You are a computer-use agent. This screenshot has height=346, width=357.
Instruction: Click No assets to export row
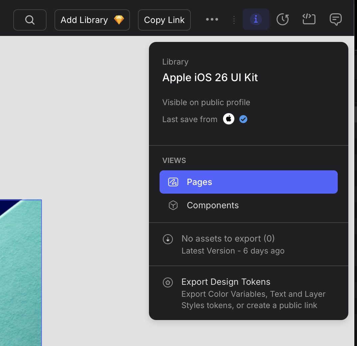[x=248, y=244]
